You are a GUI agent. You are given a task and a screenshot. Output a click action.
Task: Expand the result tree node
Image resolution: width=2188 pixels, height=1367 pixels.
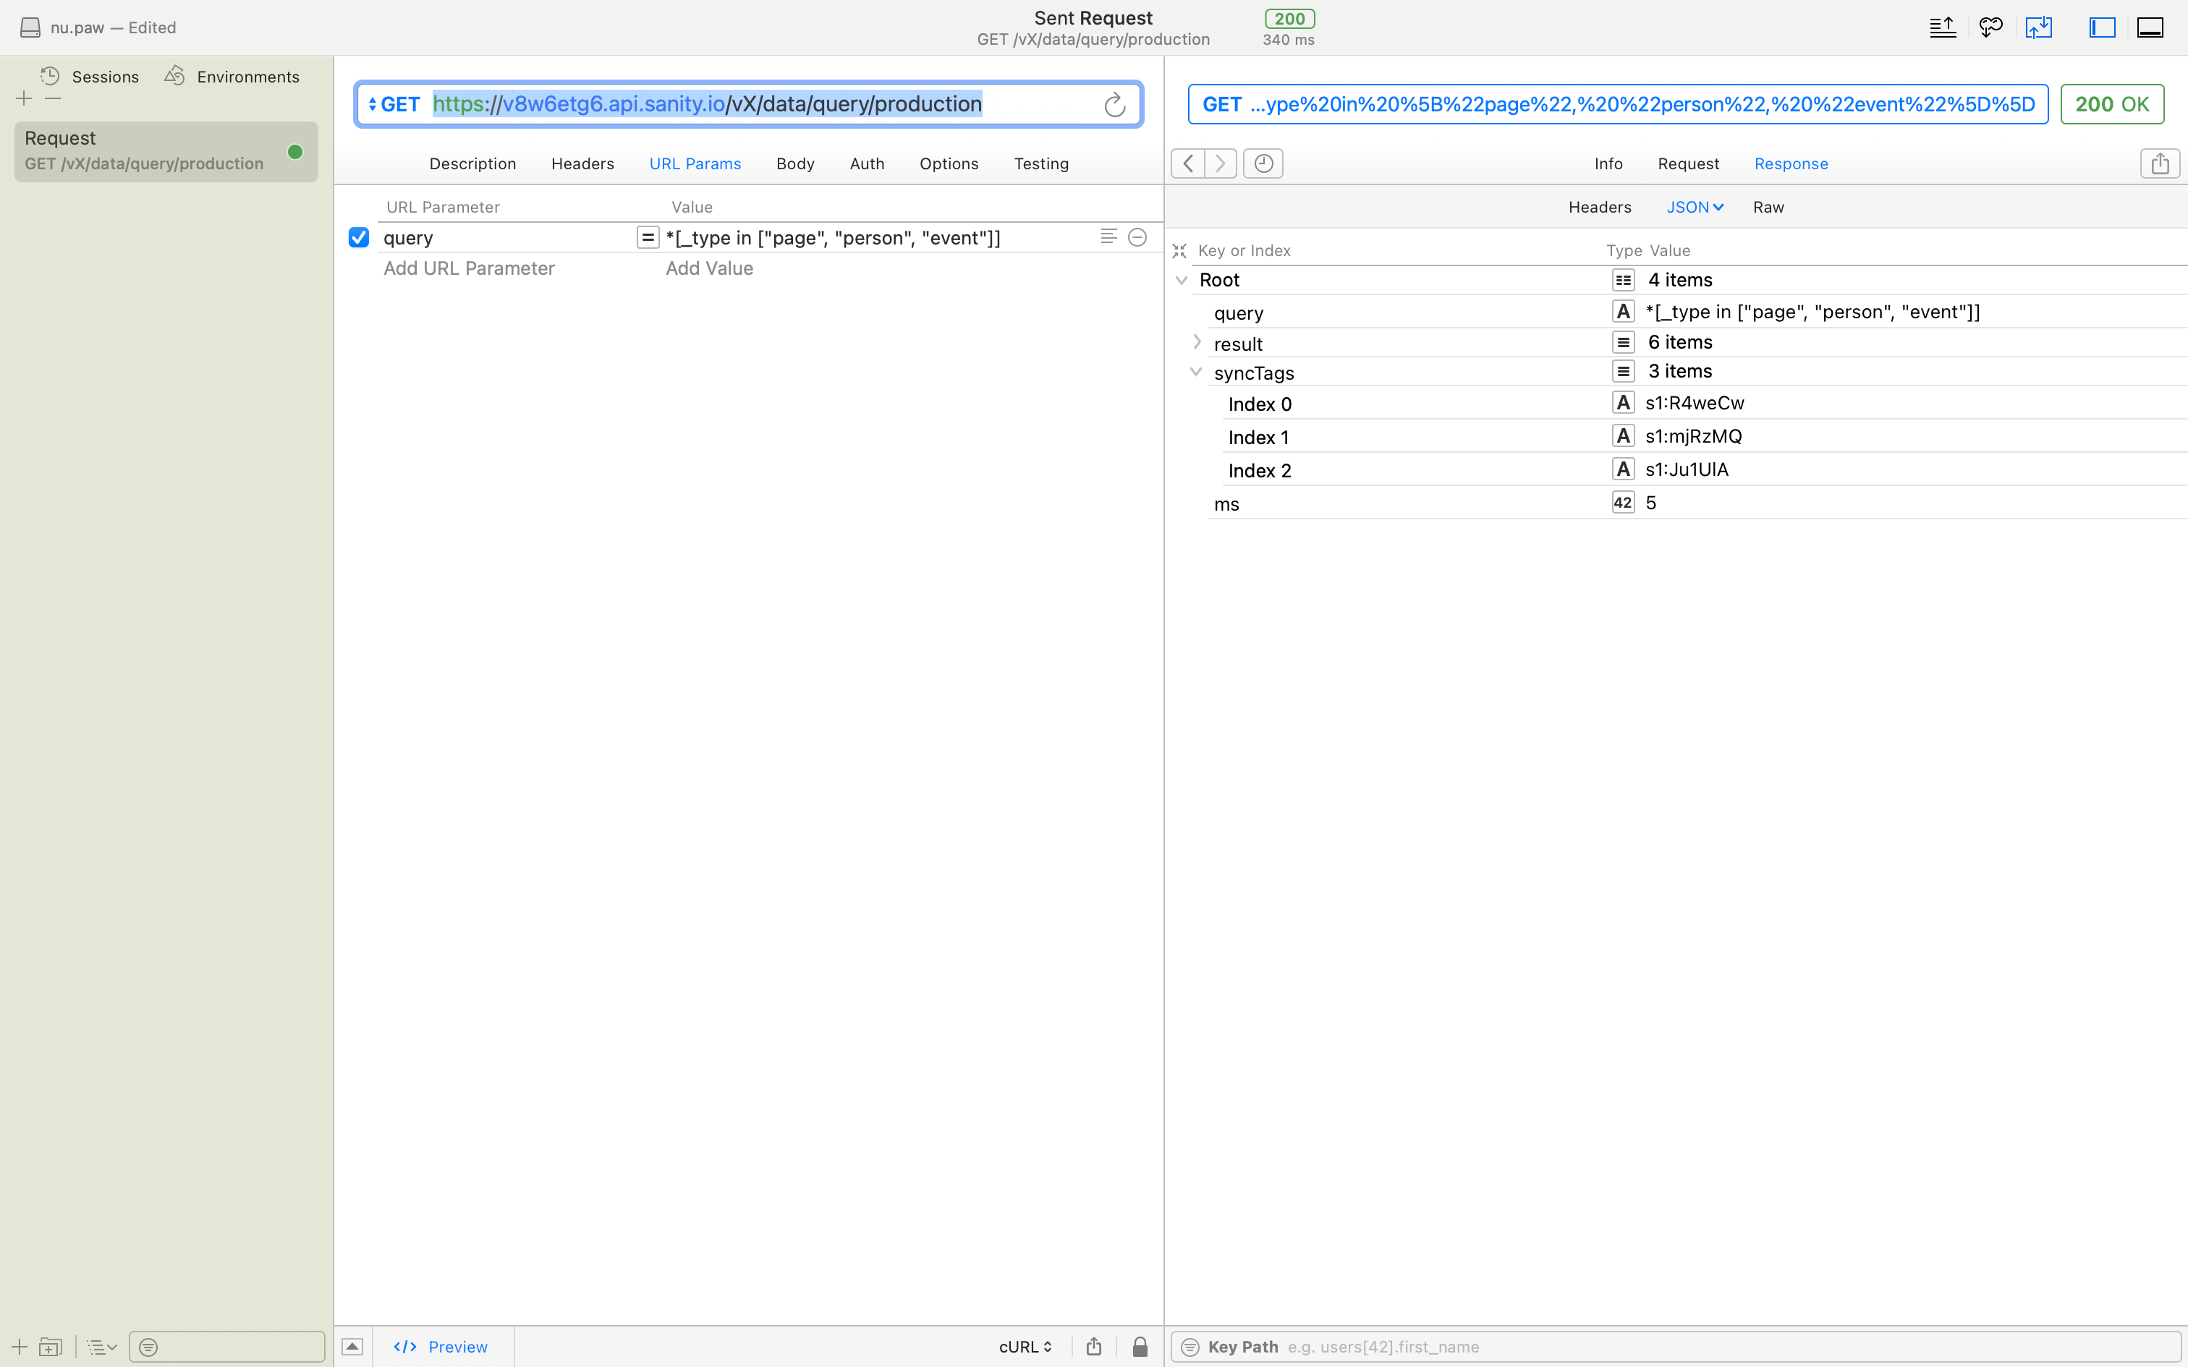(x=1197, y=341)
